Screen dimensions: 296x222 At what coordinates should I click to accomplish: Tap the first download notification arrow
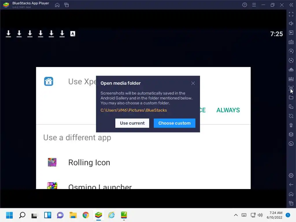coord(8,34)
